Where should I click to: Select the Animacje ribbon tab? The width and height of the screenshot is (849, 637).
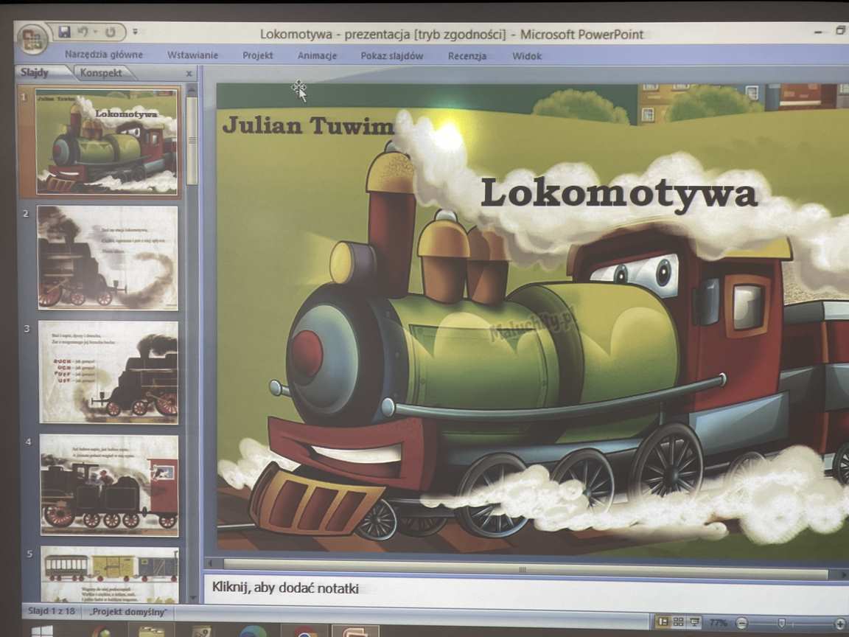tap(318, 56)
